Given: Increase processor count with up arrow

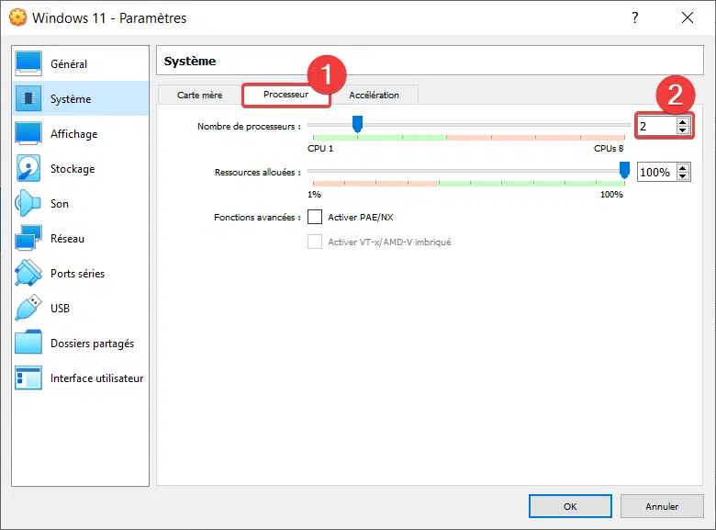Looking at the screenshot, I should coord(683,122).
